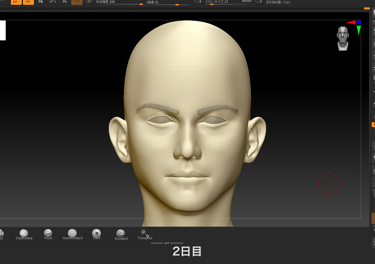Adjust the Z強度 slider
Viewport: 375px width, 264px height.
169,3
